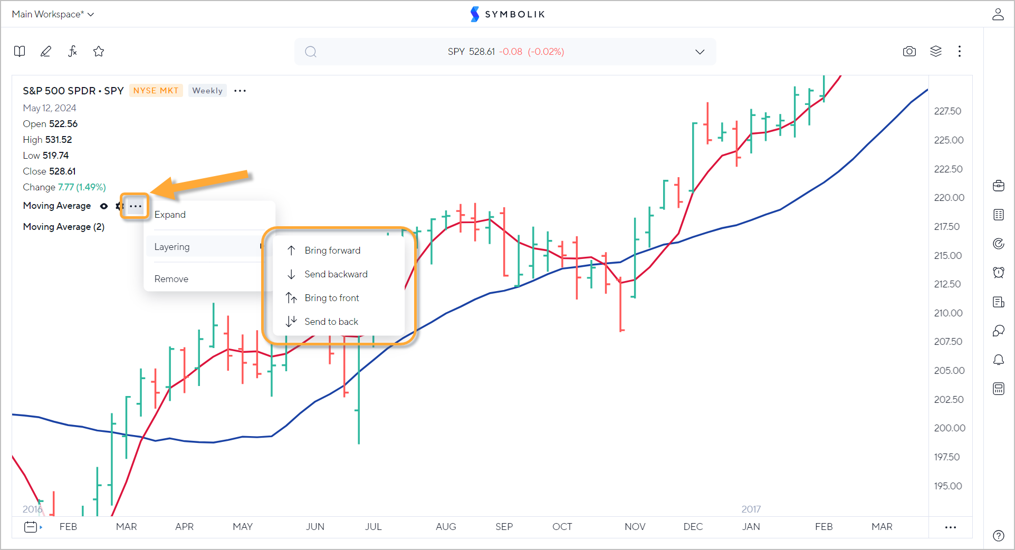This screenshot has width=1015, height=550.
Task: Select the pencil drawing tool
Action: (46, 51)
